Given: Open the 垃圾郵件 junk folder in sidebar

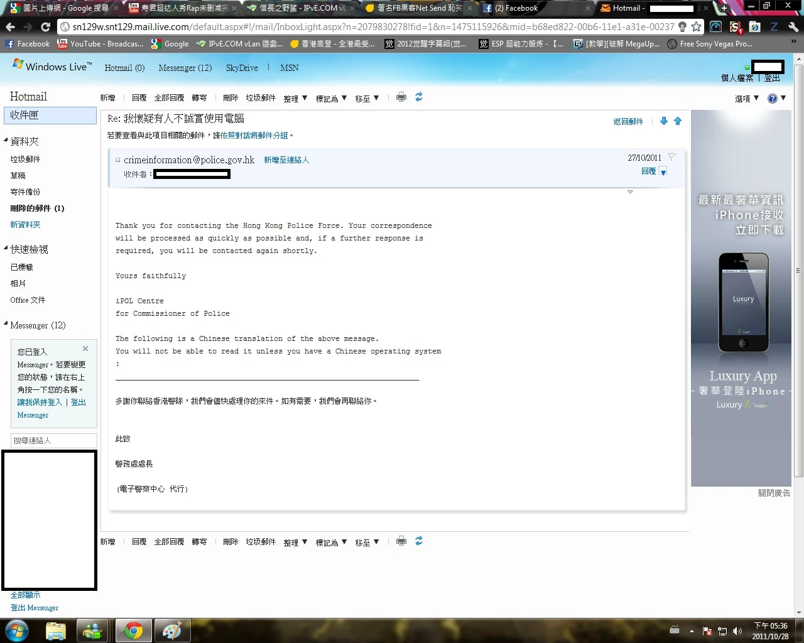Looking at the screenshot, I should 25,159.
